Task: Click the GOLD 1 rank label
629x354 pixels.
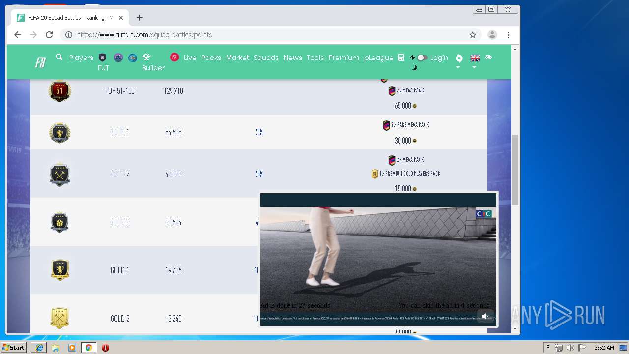Action: point(120,270)
